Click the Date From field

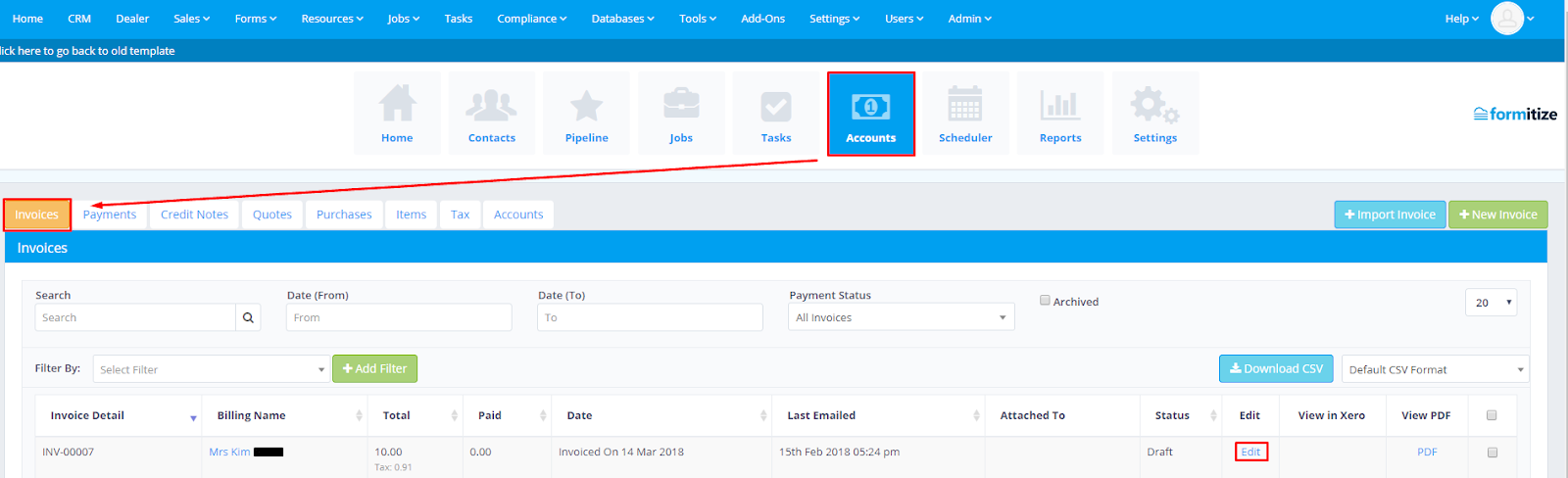399,317
